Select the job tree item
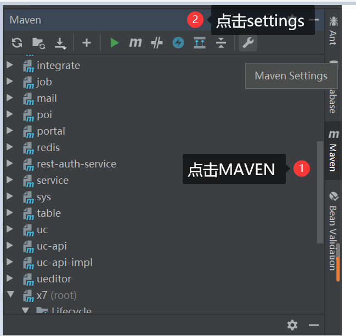356x336 pixels. coord(44,82)
